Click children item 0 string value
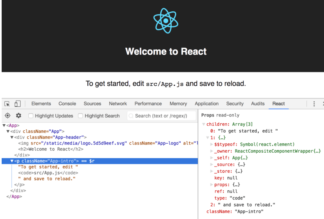The height and width of the screenshot is (219, 324). [x=248, y=131]
